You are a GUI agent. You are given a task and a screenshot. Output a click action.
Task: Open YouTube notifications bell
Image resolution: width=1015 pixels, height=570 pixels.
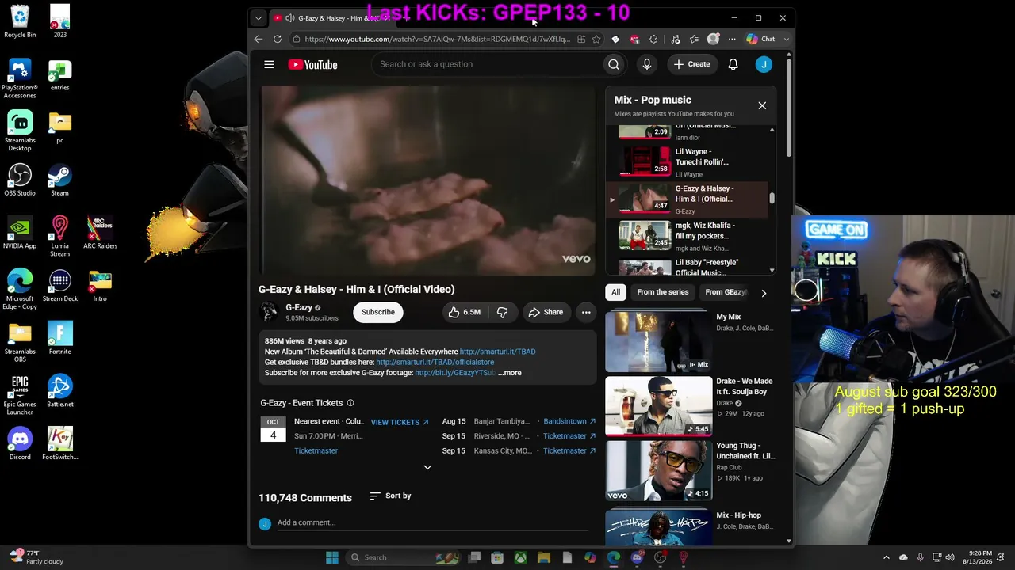733,64
